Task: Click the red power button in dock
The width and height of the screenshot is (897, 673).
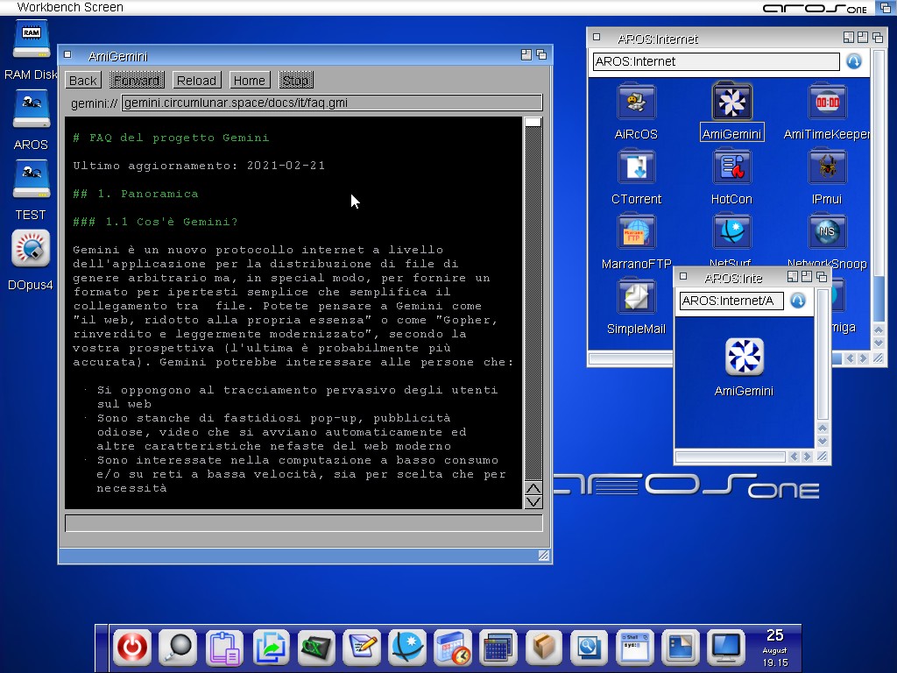Action: coord(132,648)
